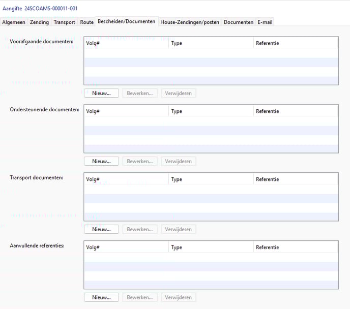Sort Ondersteunende documenten by Referentie column
Screen dimensions: 350x309
click(296, 111)
